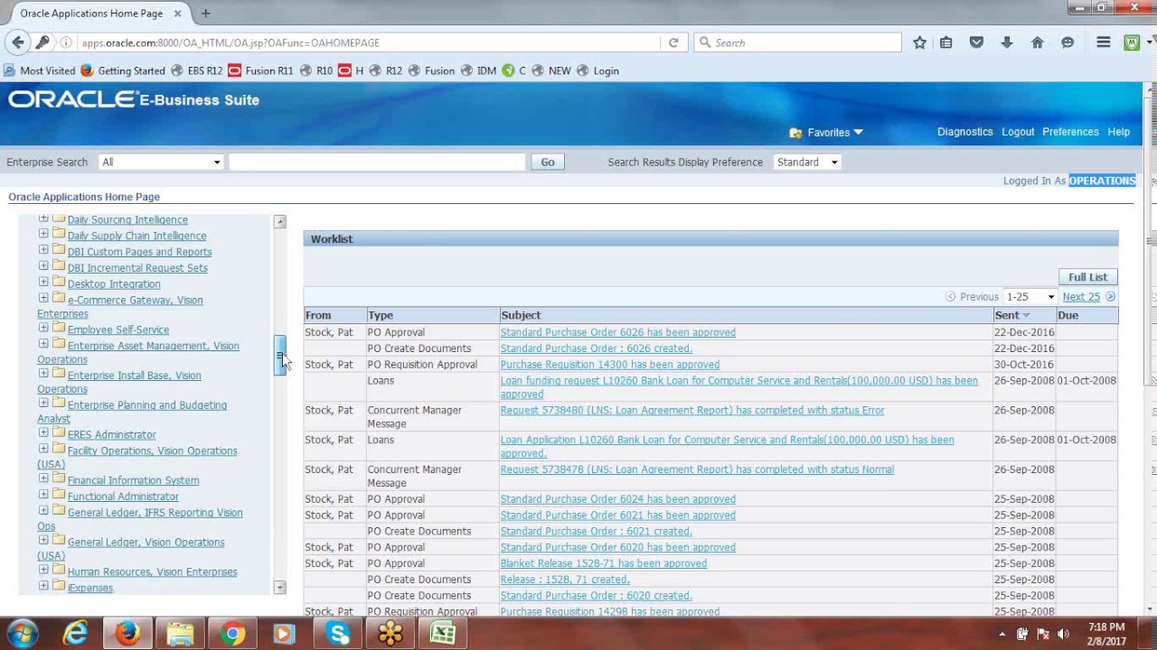
Task: Reload the page with the refresh icon
Action: (673, 42)
